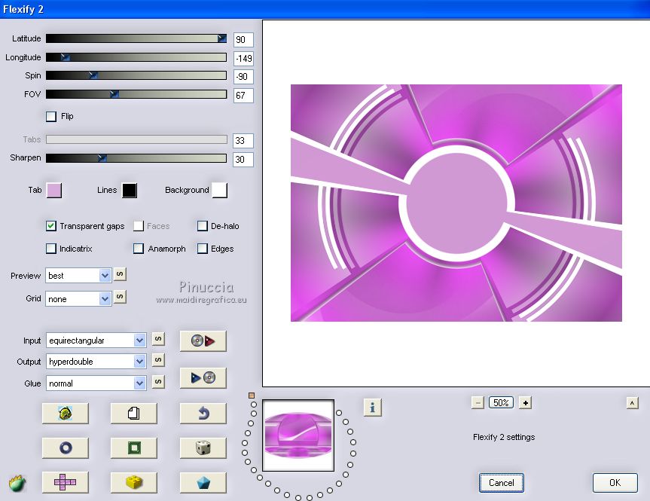Screen dimensions: 650x501
Task: Click the dice randomize button
Action: point(203,448)
